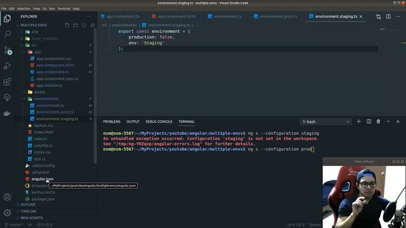This screenshot has width=406, height=228.
Task: Expand the NPM SCRIPTS section
Action: [x=32, y=218]
